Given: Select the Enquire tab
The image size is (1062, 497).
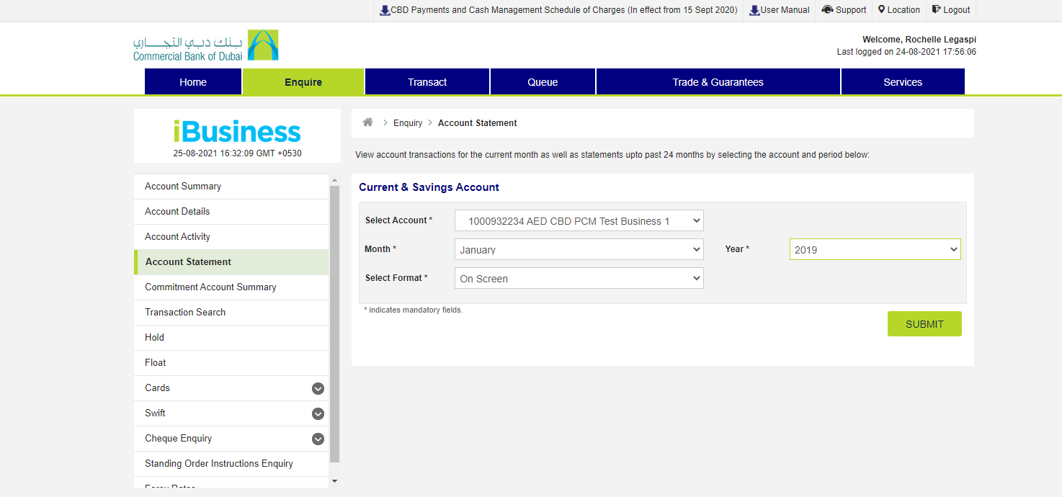Looking at the screenshot, I should click(303, 81).
